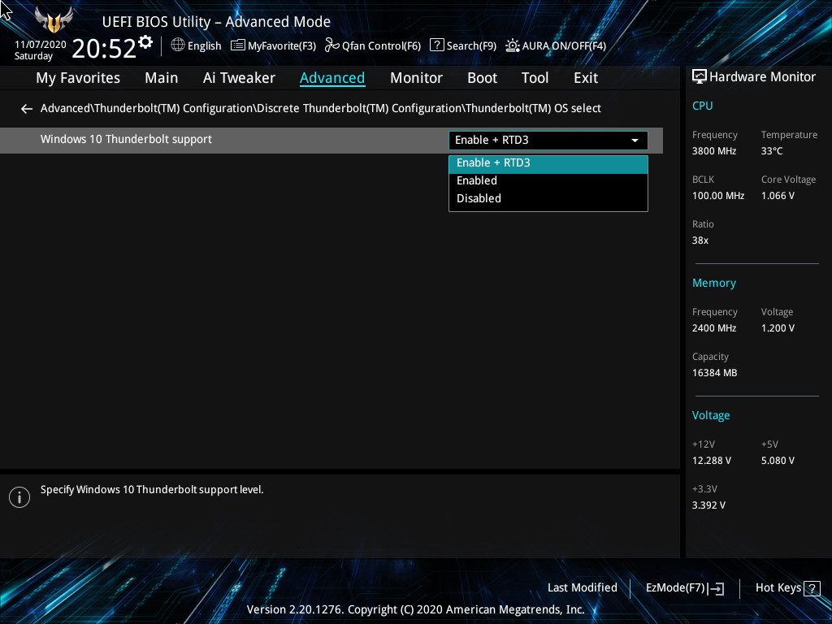The image size is (832, 624).
Task: Open the Ai Tweaker tab
Action: 239,78
